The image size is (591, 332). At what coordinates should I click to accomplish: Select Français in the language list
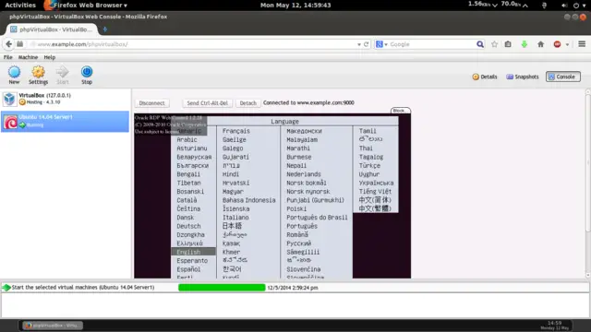coord(236,131)
